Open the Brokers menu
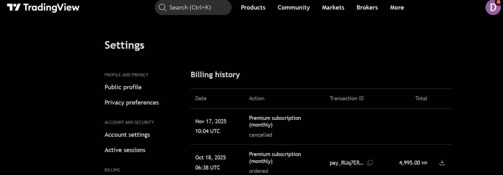 367,8
